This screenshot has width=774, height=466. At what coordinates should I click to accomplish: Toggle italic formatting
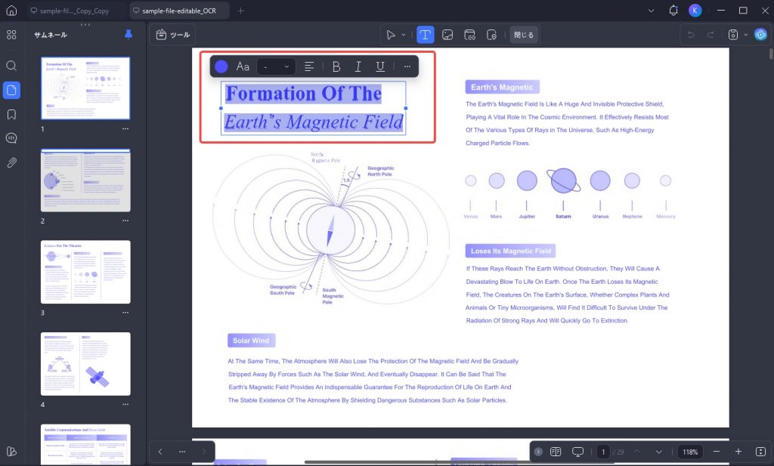point(358,66)
